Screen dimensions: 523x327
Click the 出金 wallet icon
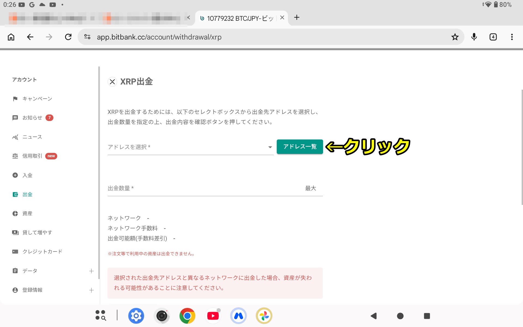(x=15, y=194)
